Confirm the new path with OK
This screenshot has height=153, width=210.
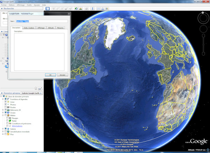pyautogui.click(x=50, y=75)
